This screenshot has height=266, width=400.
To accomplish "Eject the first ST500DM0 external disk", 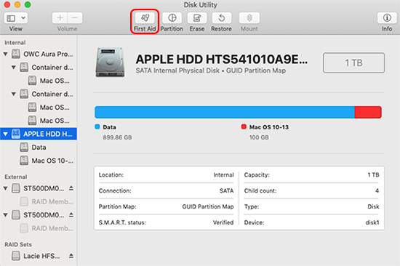I will coord(71,188).
